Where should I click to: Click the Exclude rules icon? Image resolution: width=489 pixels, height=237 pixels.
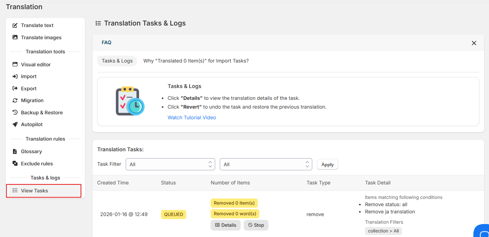tap(15, 163)
